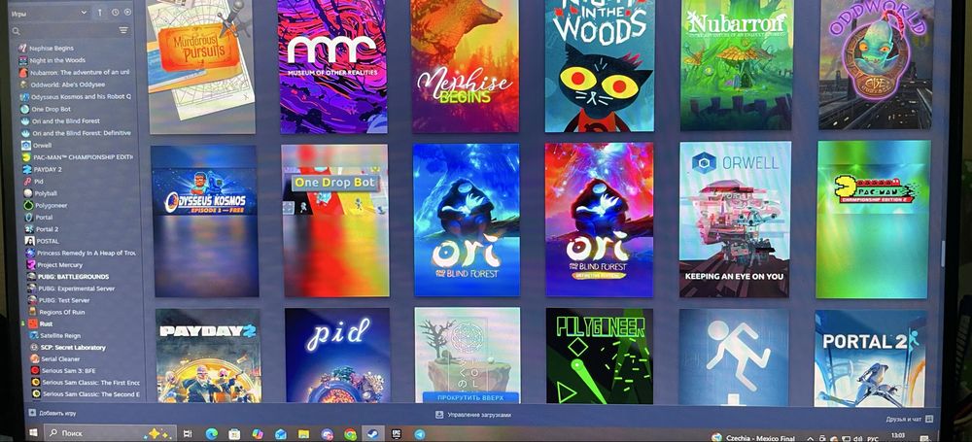Viewport: 972px width, 442px height.
Task: Click the Rust sidebar game icon
Action: 32,323
